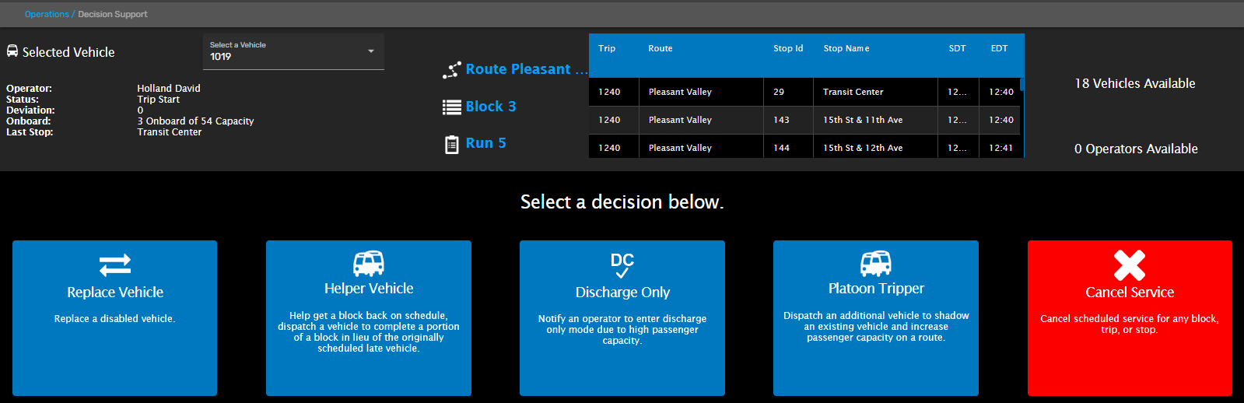Click the 18 Vehicles Available text
1244x403 pixels.
[x=1135, y=83]
